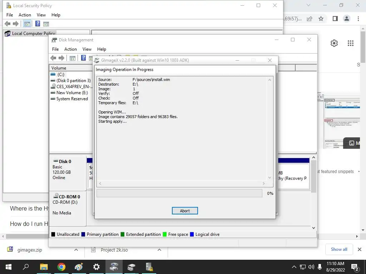Open Action menu in Local Security Policy
Viewport: 366px width, 274px height.
click(x=25, y=15)
